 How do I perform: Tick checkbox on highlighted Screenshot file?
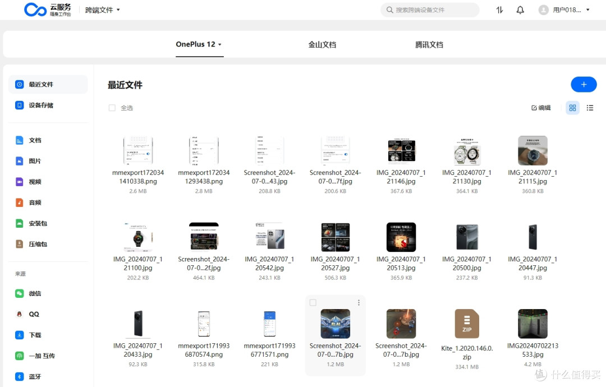click(x=313, y=303)
